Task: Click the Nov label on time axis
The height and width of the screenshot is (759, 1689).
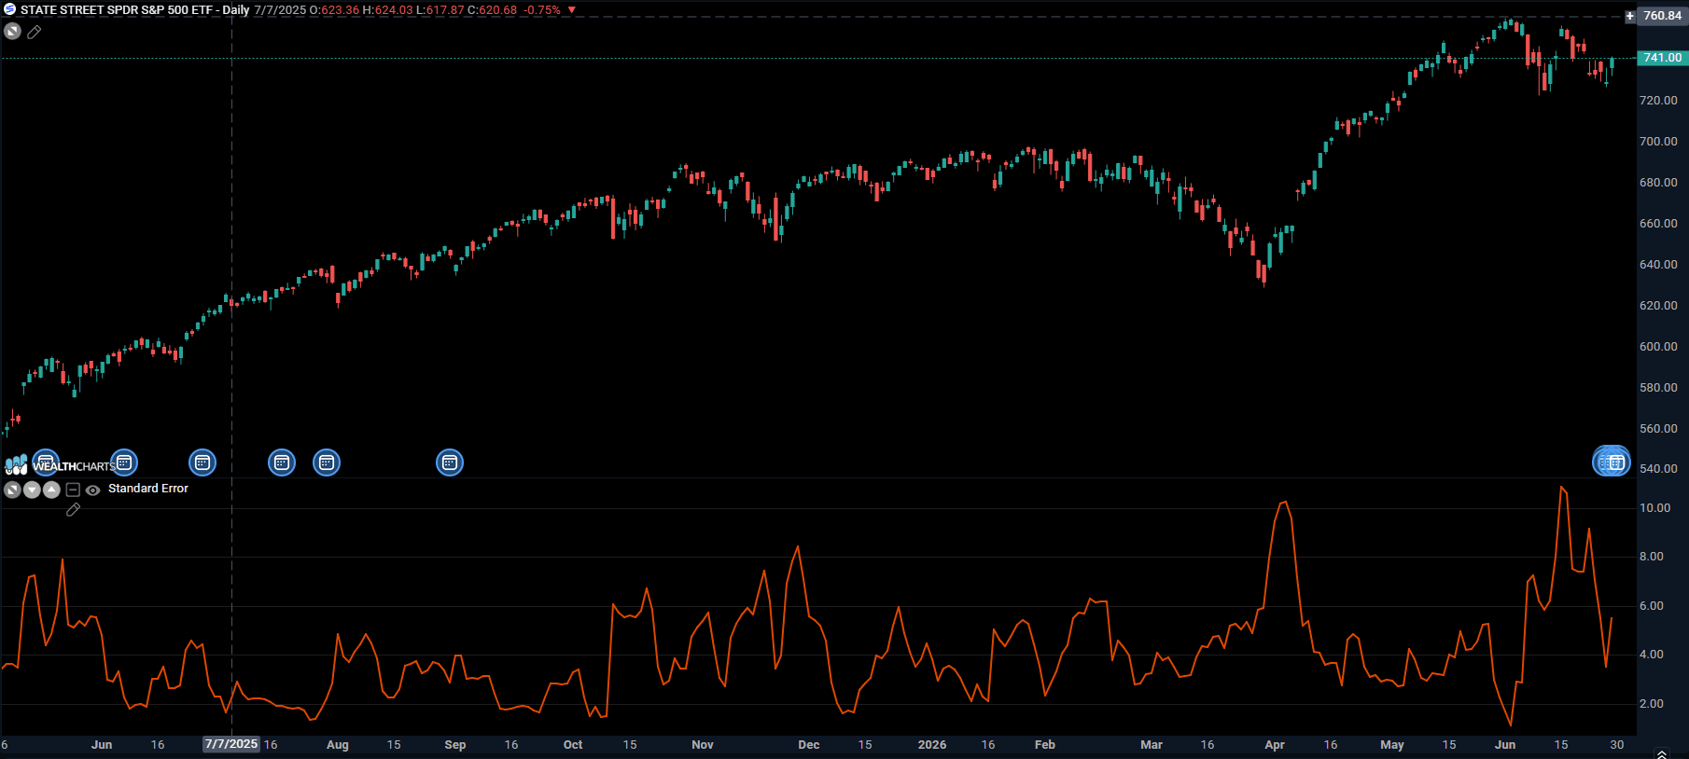Action: pos(703,745)
